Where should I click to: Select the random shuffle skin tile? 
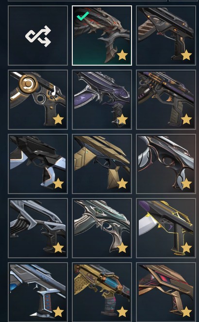[x=38, y=36]
